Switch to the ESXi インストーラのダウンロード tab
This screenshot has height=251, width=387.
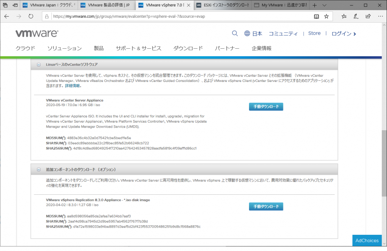[222, 5]
